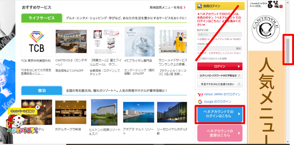
Task: Log in with Google ID link
Action: pos(218,102)
